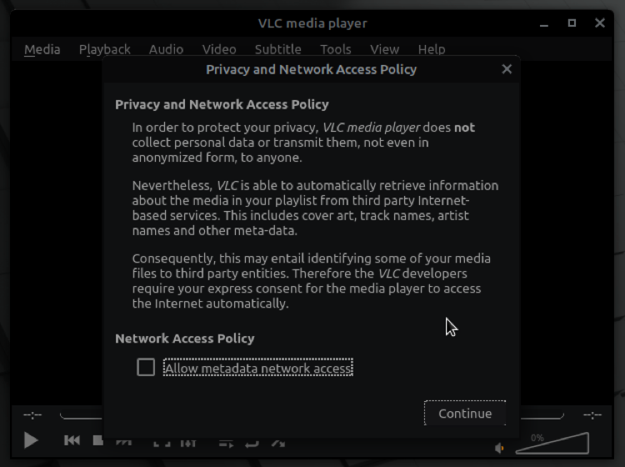Open the Audio menu
The height and width of the screenshot is (467, 625).
click(x=166, y=49)
